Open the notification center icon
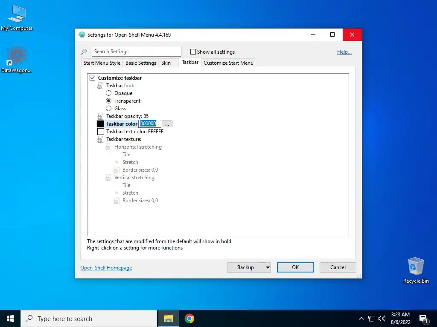The height and width of the screenshot is (327, 437). pyautogui.click(x=423, y=319)
